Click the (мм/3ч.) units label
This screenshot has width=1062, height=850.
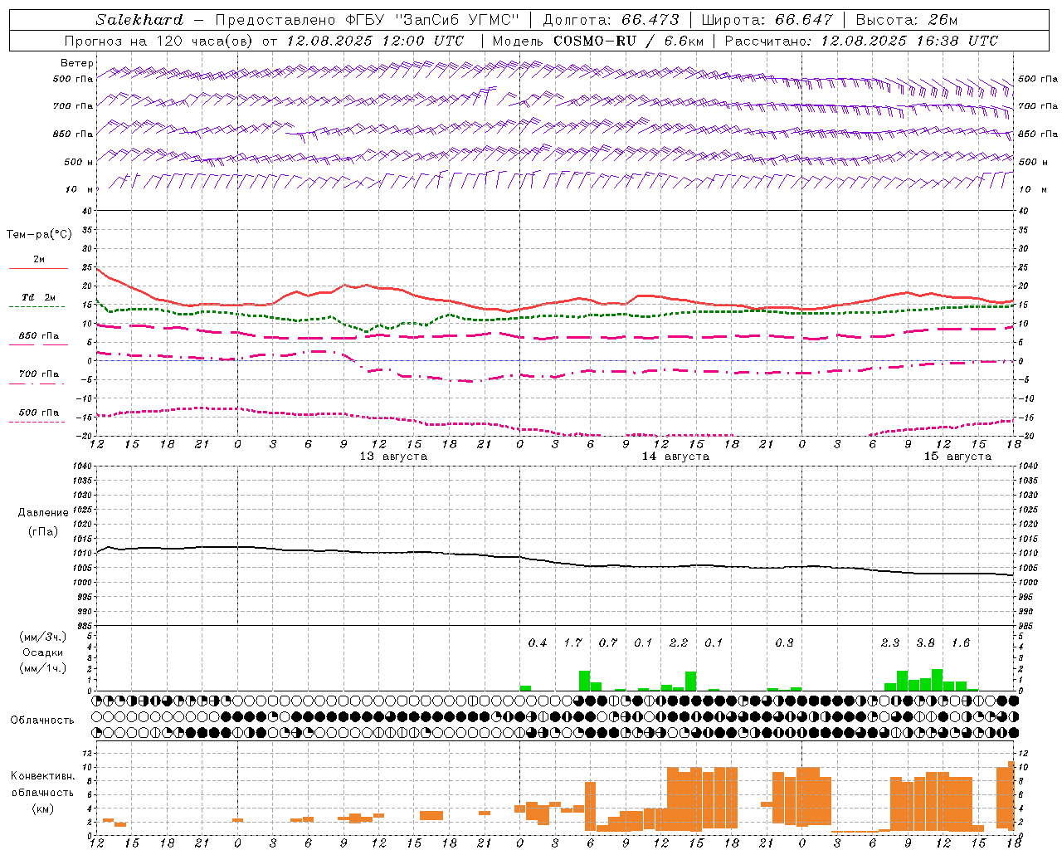42,637
